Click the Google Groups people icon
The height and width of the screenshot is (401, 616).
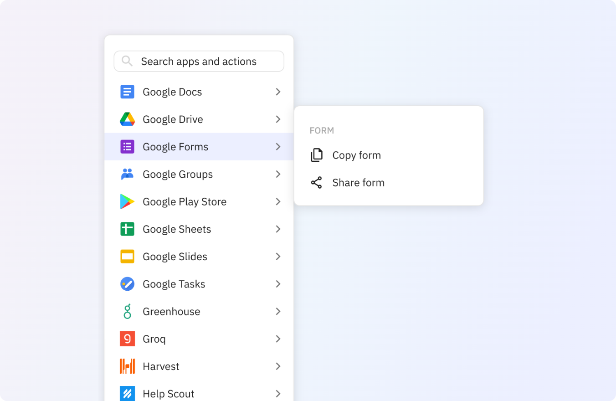pyautogui.click(x=127, y=174)
